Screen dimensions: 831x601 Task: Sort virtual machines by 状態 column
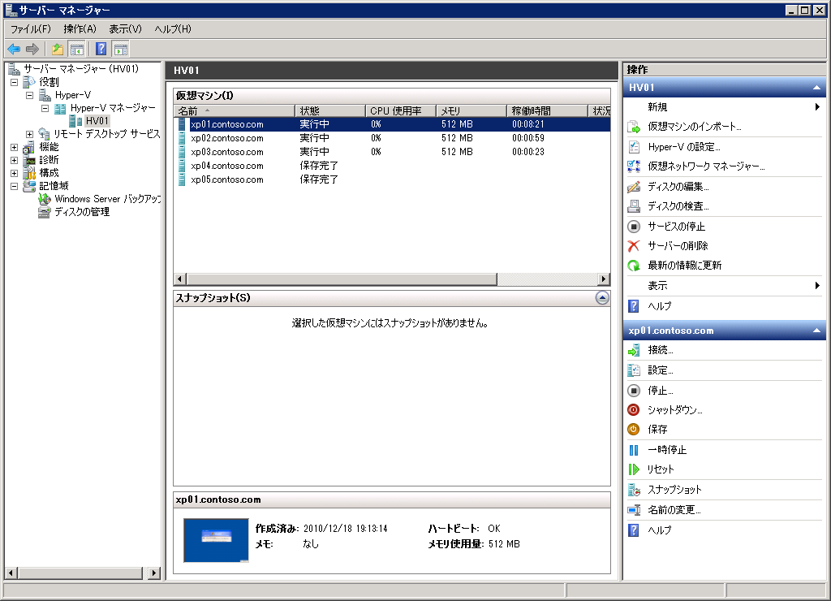(330, 111)
